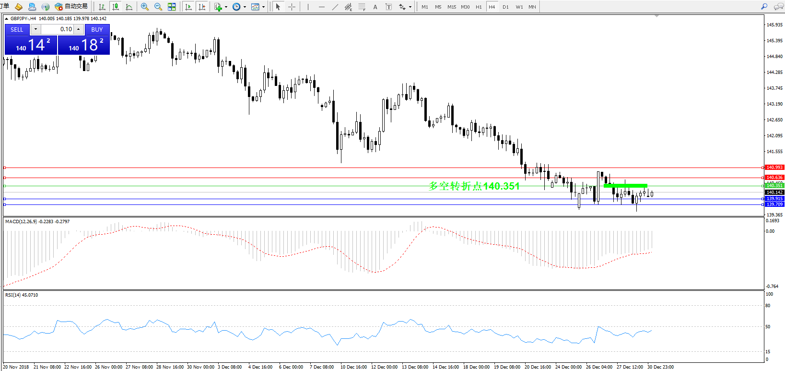Select the Crosshair tool
785x371 pixels.
tap(292, 7)
